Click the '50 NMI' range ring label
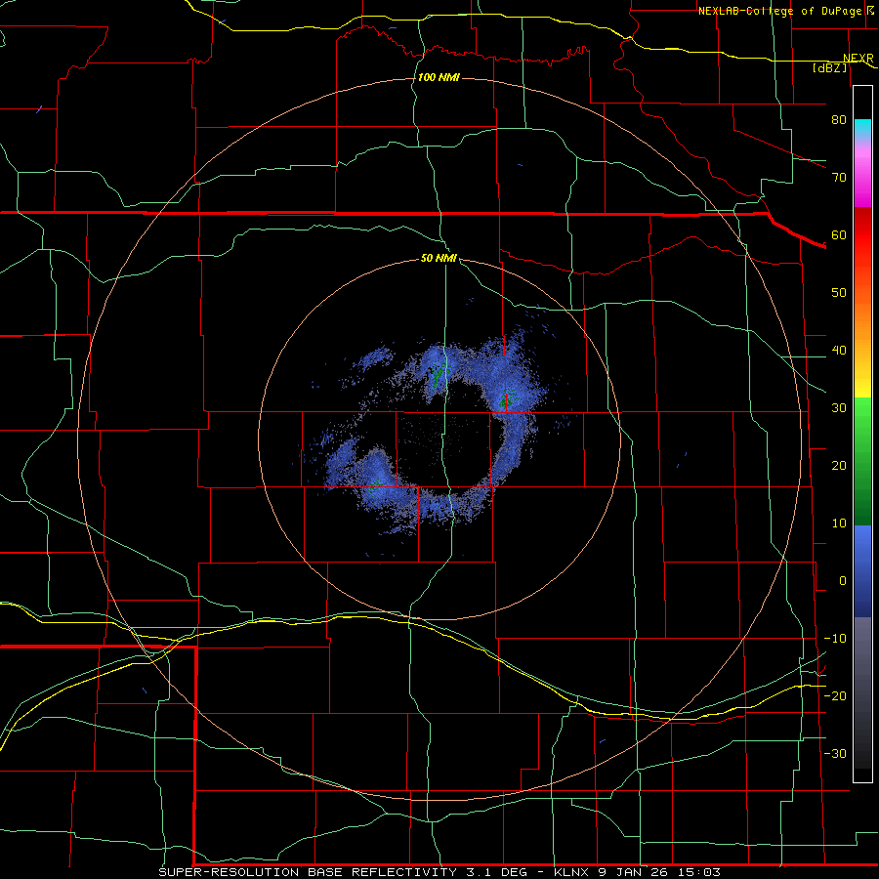This screenshot has width=879, height=879. tap(439, 259)
